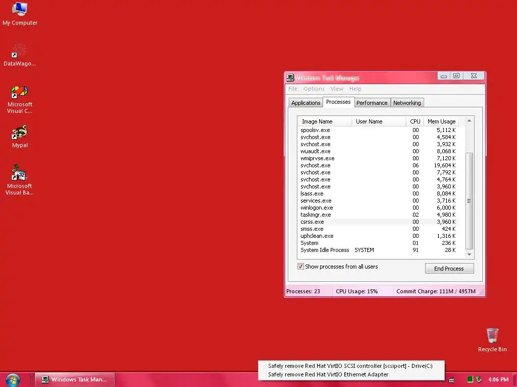
Task: Open the Start menu orb
Action: click(x=13, y=380)
